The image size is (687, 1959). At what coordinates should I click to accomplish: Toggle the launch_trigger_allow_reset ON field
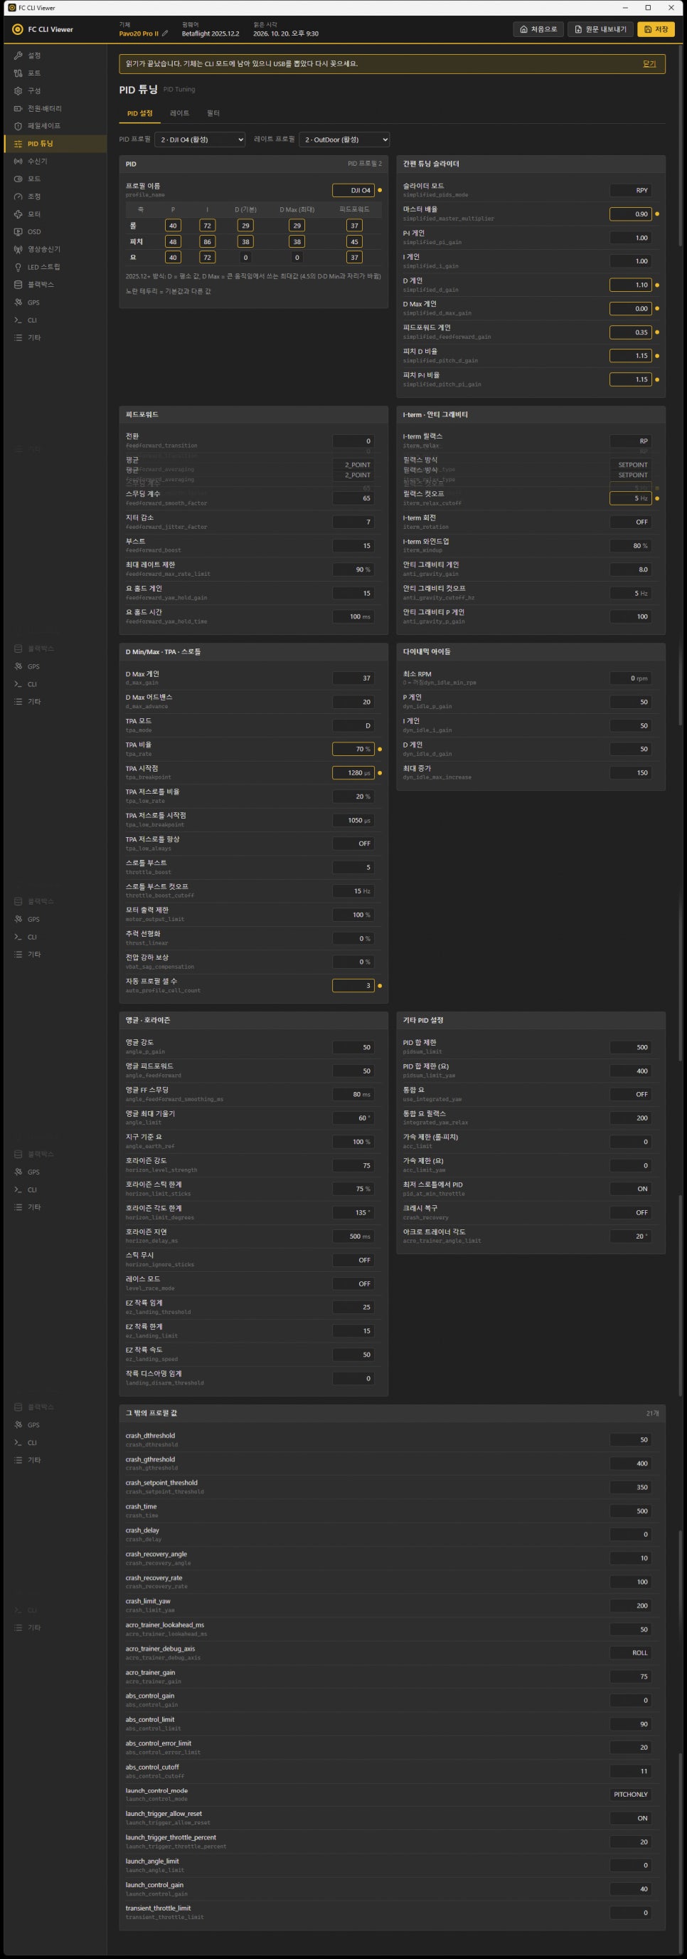631,1818
